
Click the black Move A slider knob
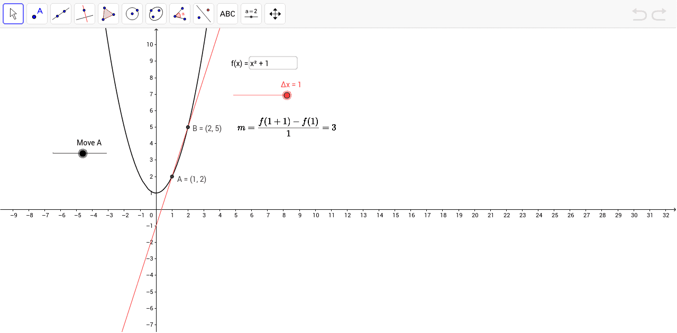pyautogui.click(x=83, y=153)
